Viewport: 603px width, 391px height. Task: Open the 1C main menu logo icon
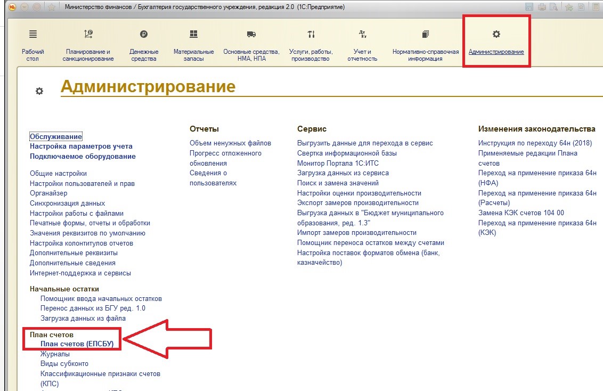point(12,7)
